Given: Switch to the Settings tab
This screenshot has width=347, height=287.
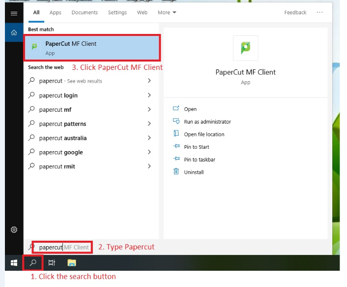Looking at the screenshot, I should (117, 13).
